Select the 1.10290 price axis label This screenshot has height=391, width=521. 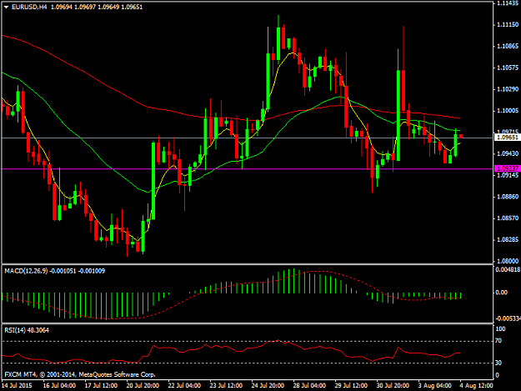508,89
